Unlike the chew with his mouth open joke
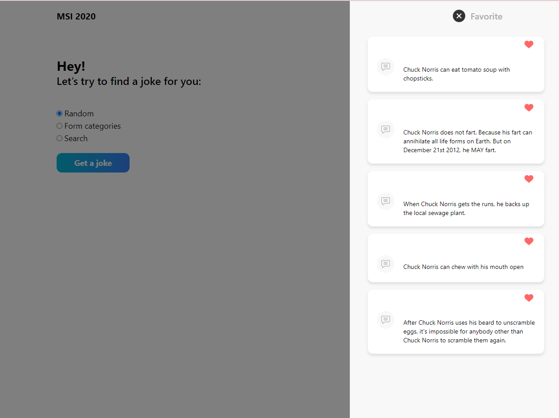Image resolution: width=559 pixels, height=418 pixels. [529, 241]
